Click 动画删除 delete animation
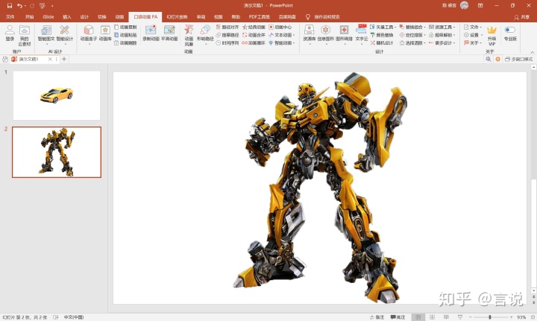537x321 pixels. 126,42
